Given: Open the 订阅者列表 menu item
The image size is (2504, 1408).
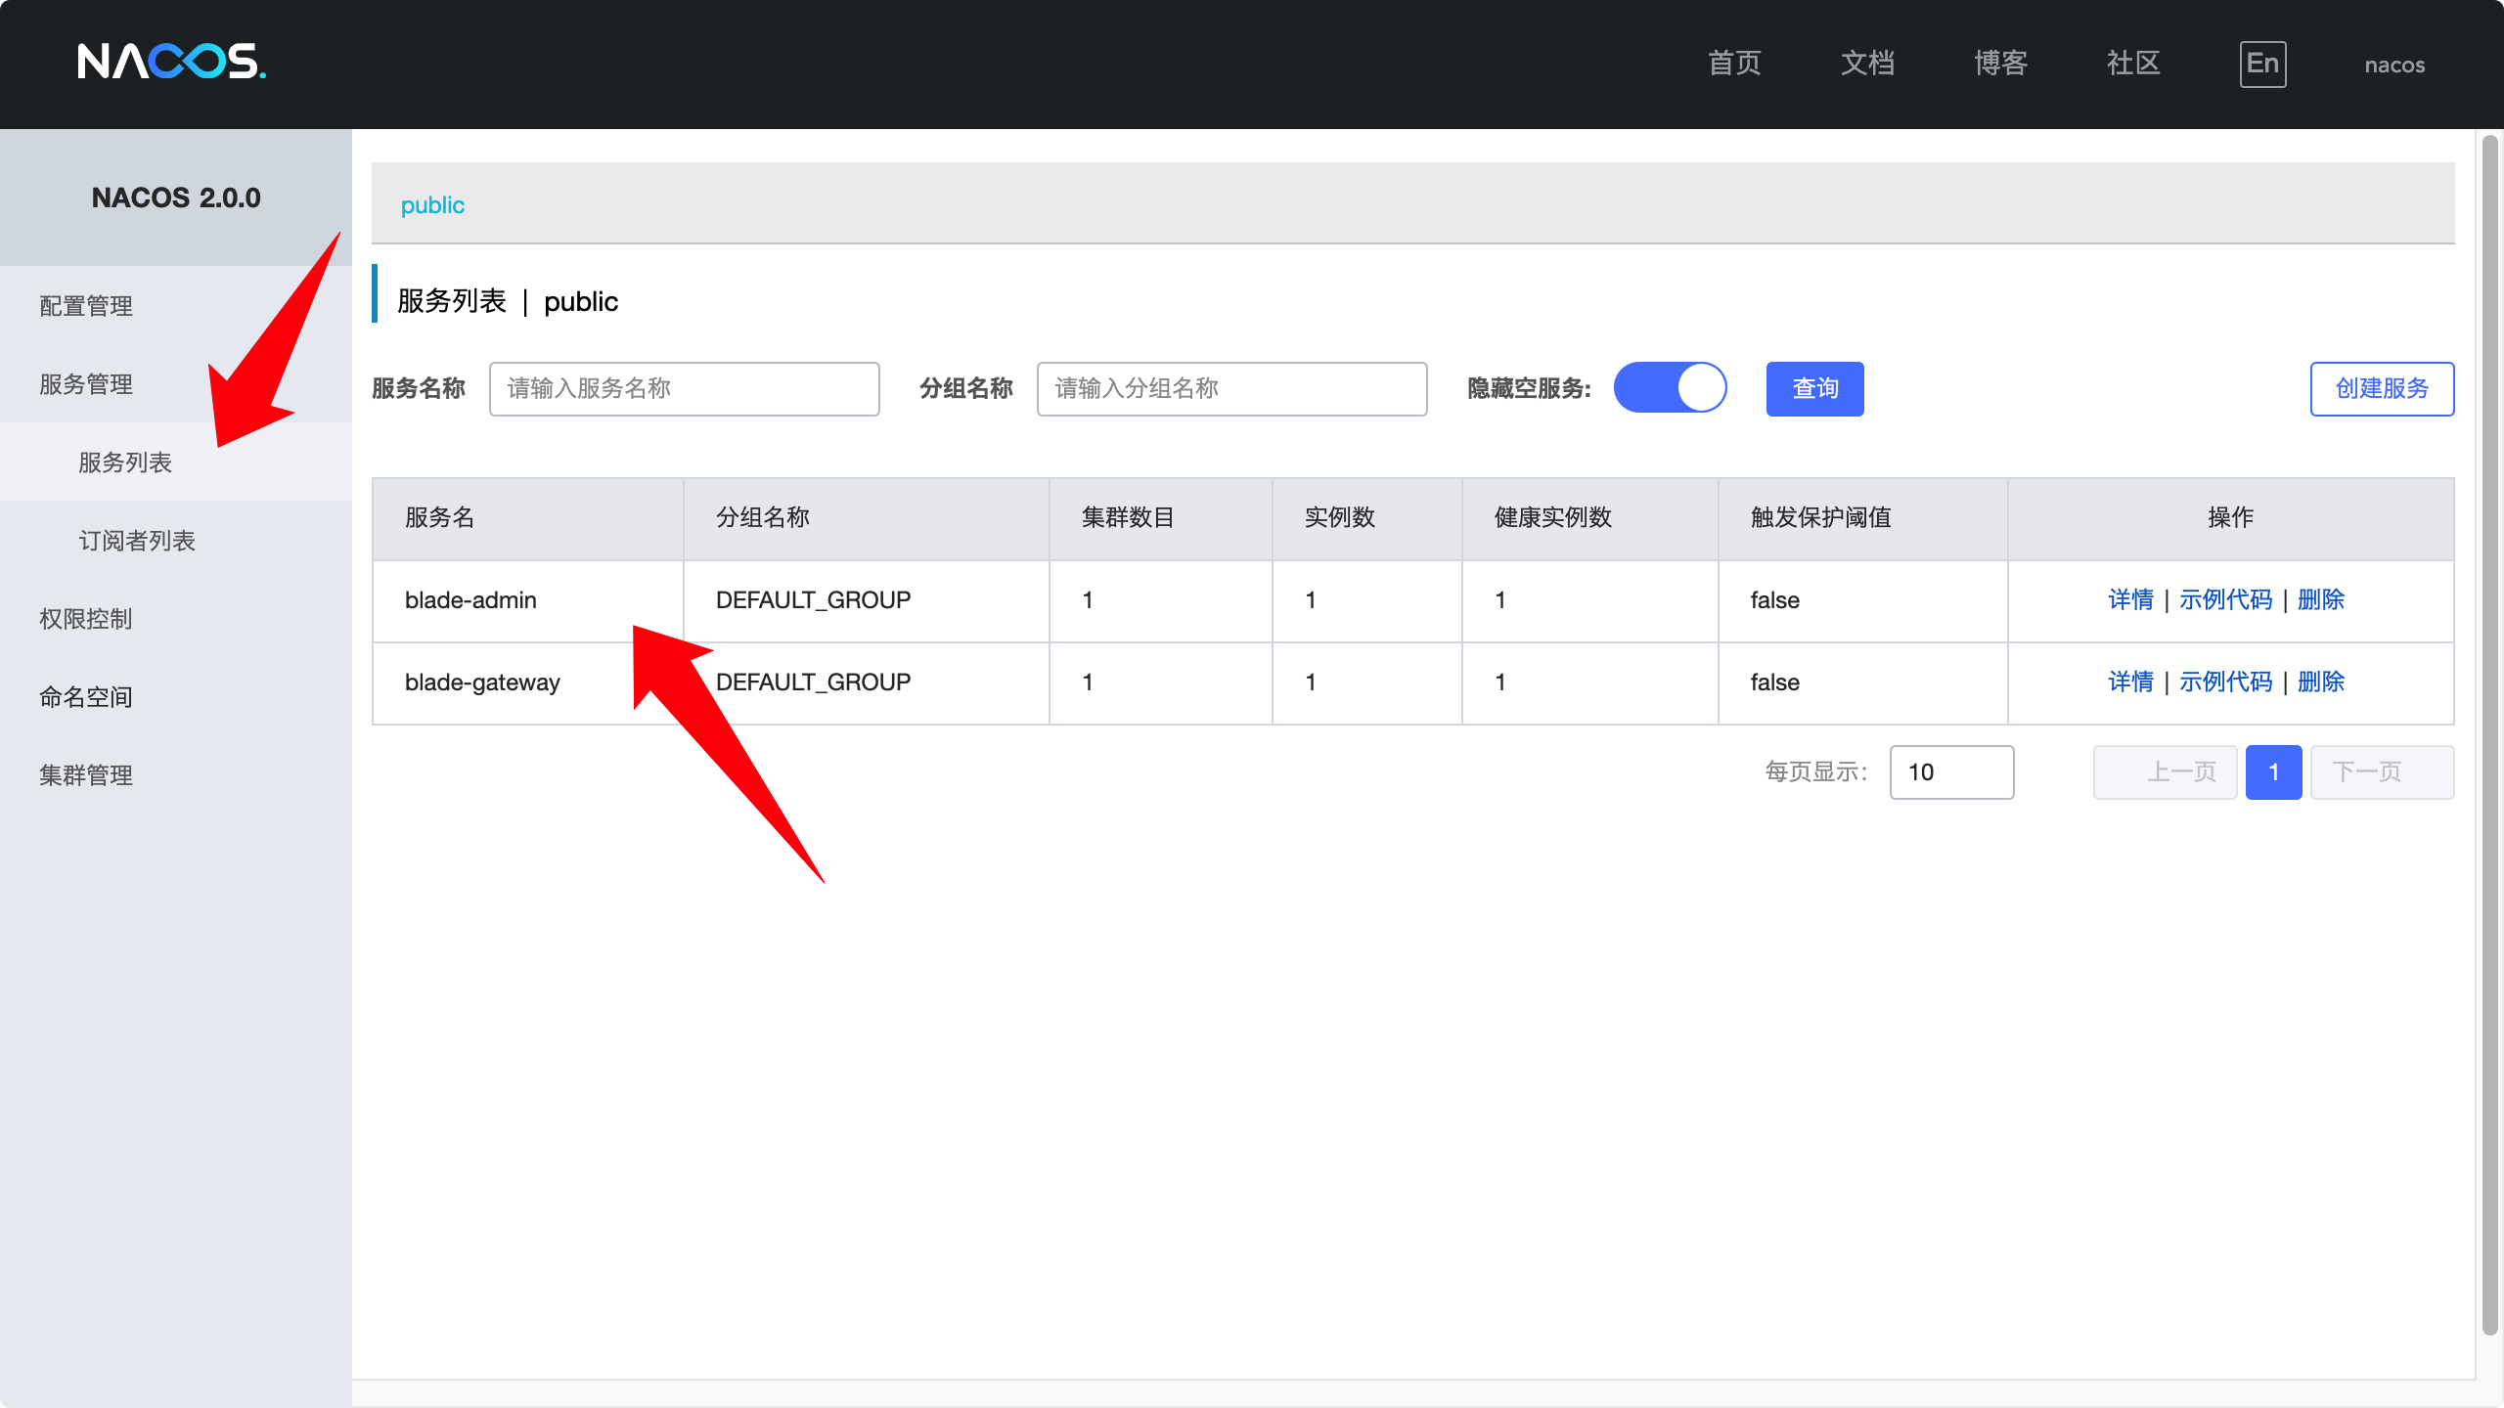Looking at the screenshot, I should (x=137, y=541).
